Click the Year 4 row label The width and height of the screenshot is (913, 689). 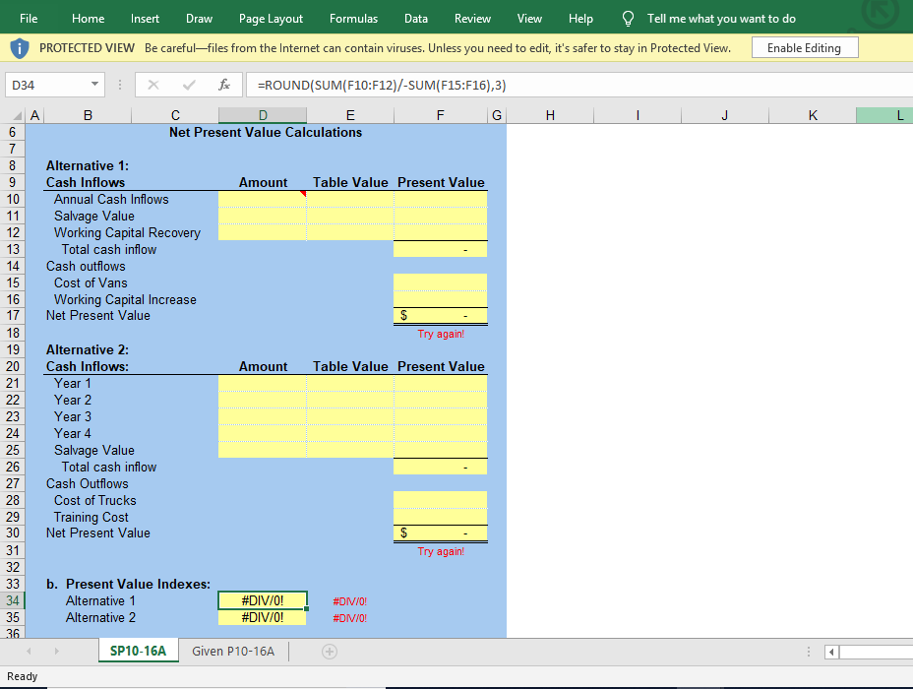tap(72, 434)
